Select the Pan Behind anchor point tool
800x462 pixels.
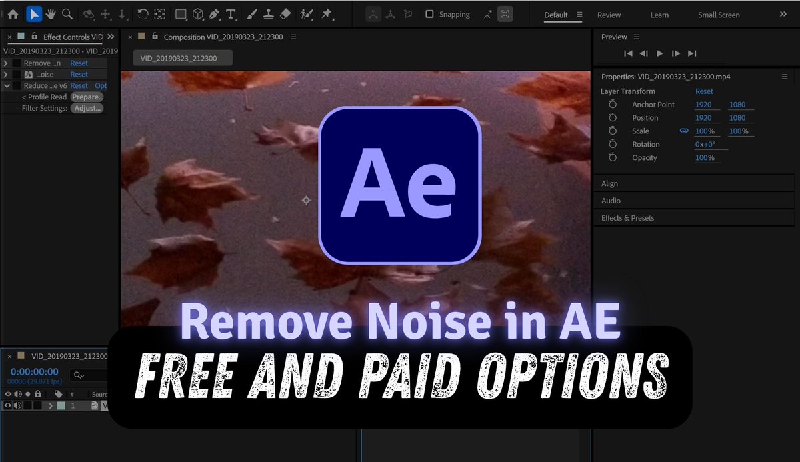[x=159, y=13]
